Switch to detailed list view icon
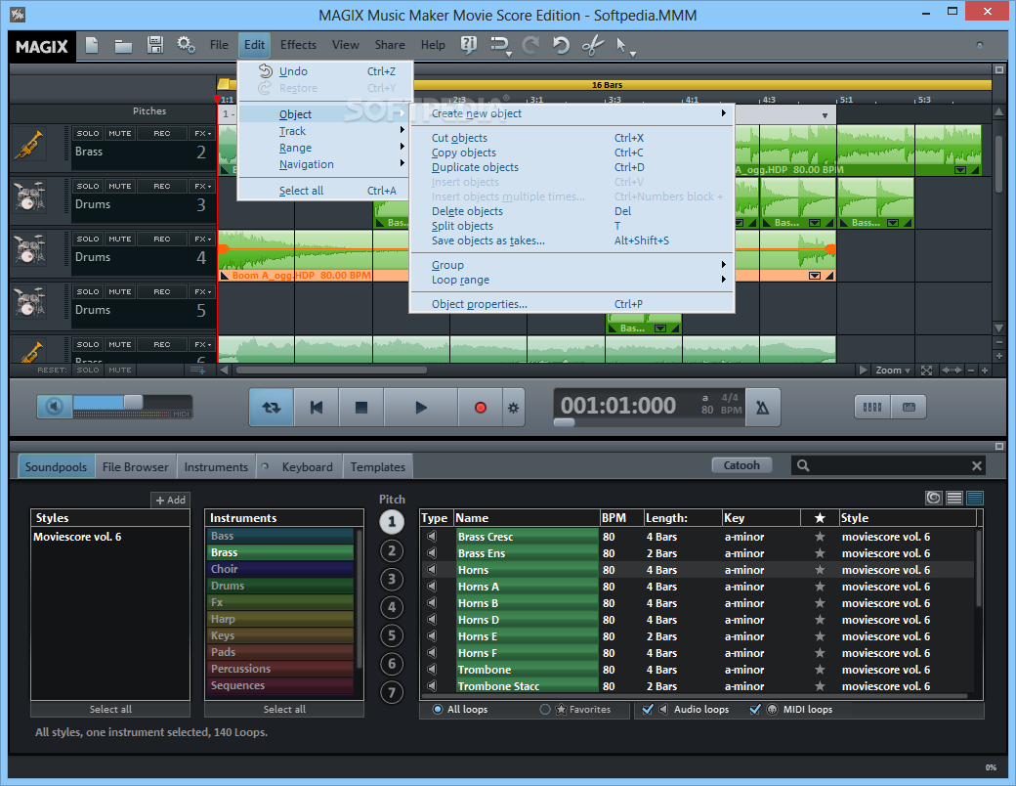Image resolution: width=1016 pixels, height=786 pixels. (975, 498)
